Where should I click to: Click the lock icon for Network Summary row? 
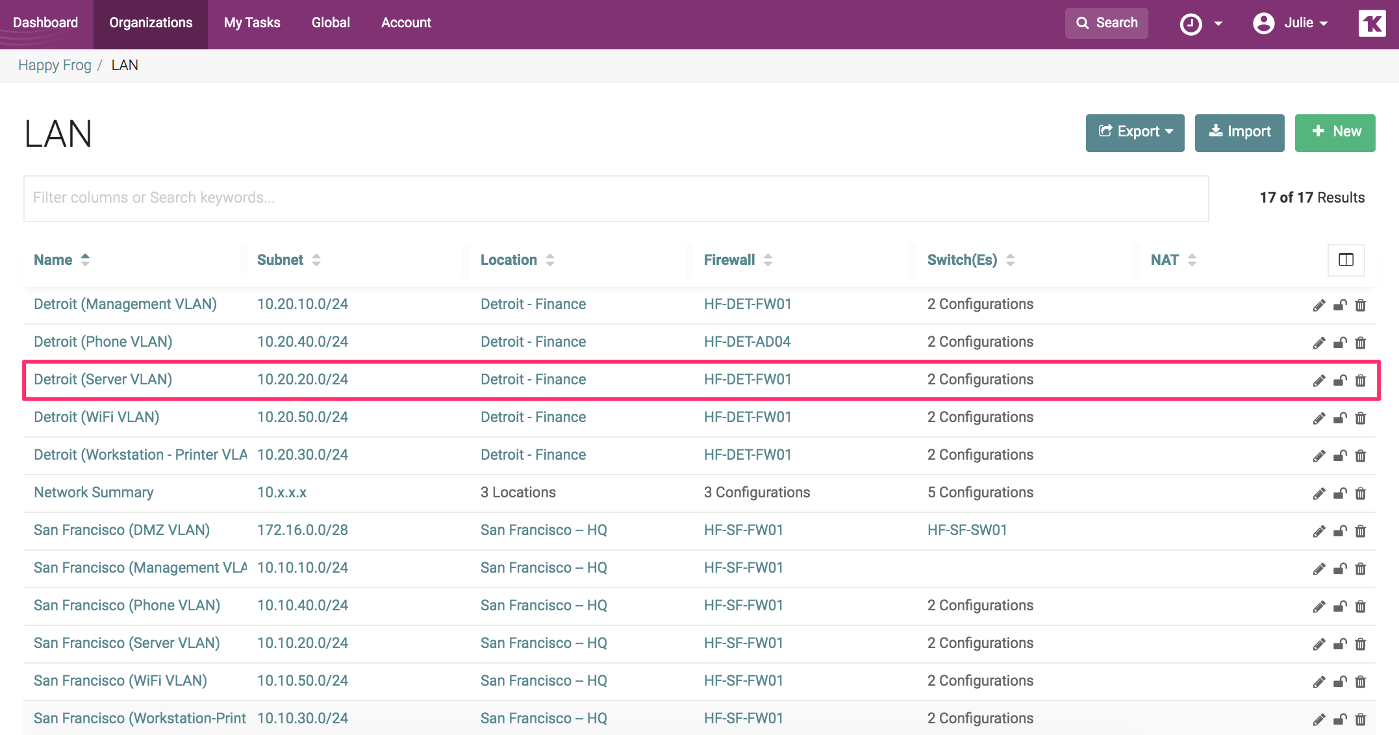tap(1340, 493)
